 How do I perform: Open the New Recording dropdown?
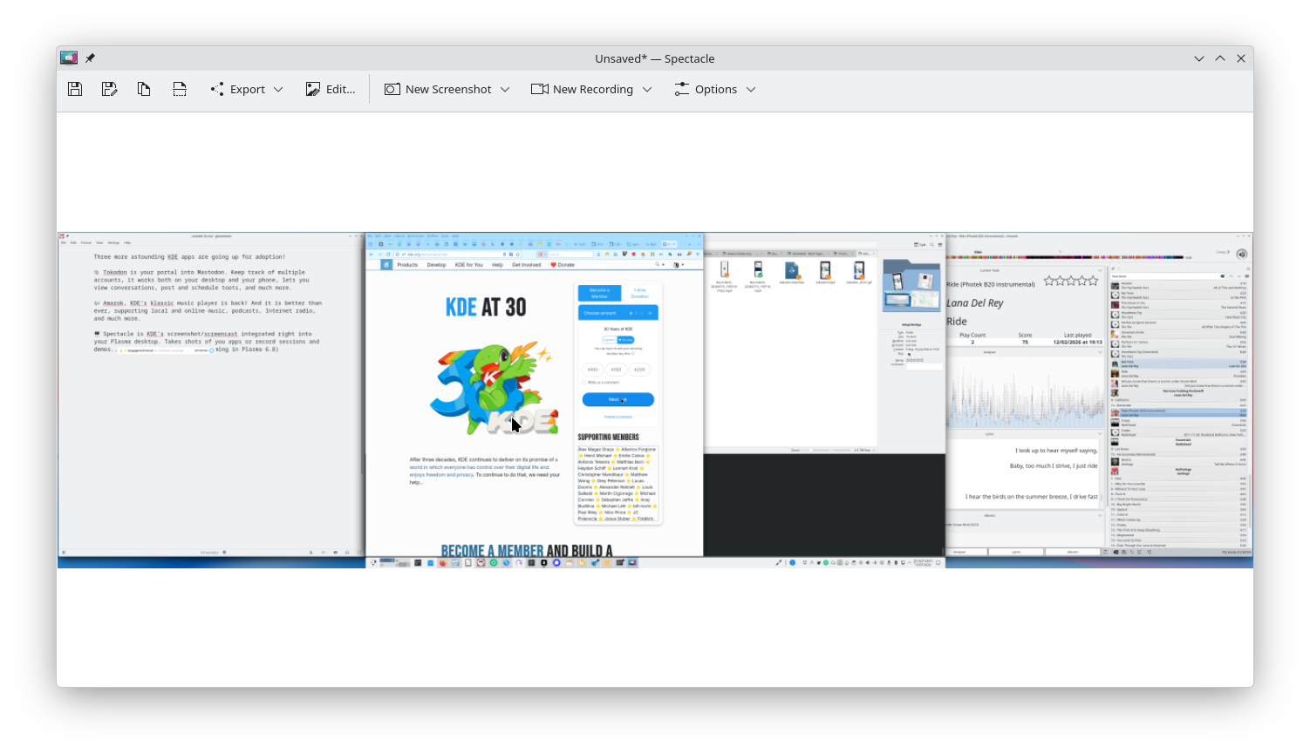tap(591, 89)
